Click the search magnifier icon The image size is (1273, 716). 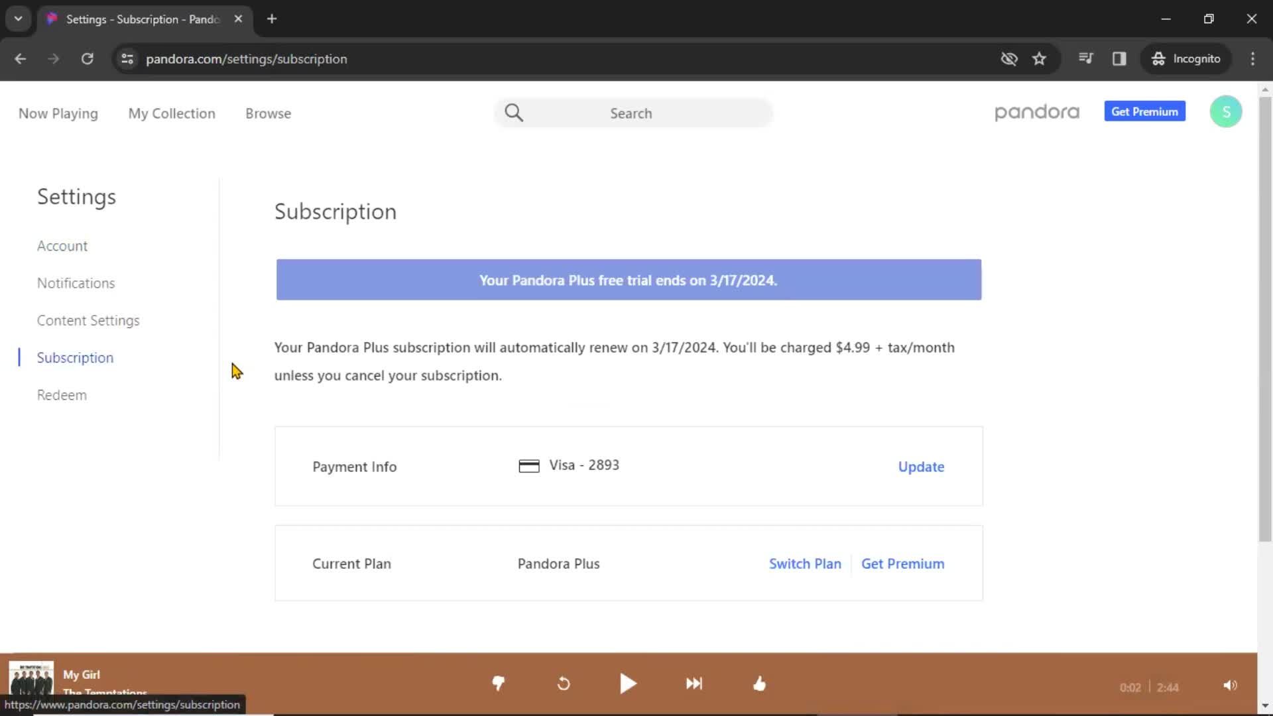tap(514, 113)
